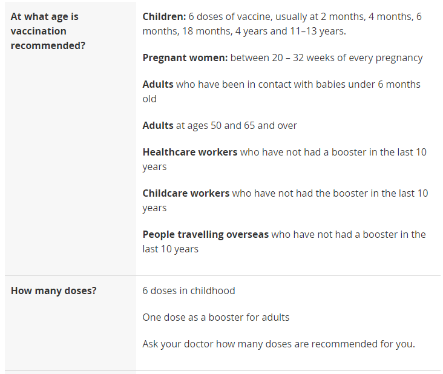
Task: Click the text 'at ages 50 and 65 and over'
Action: [x=237, y=125]
